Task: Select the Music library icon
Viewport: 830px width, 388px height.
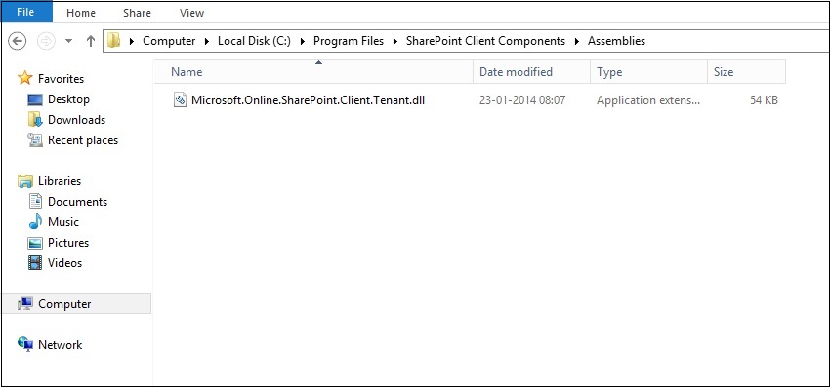Action: pyautogui.click(x=35, y=222)
